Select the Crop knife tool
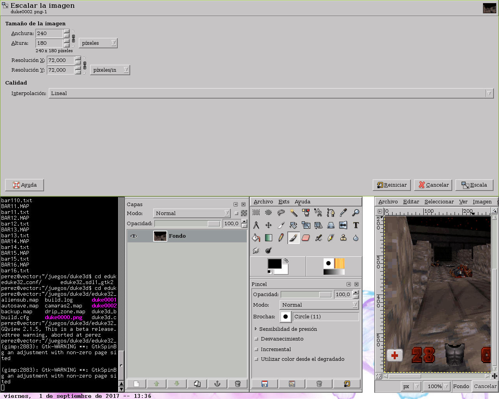Screen dimensions: 499x399 [281, 225]
